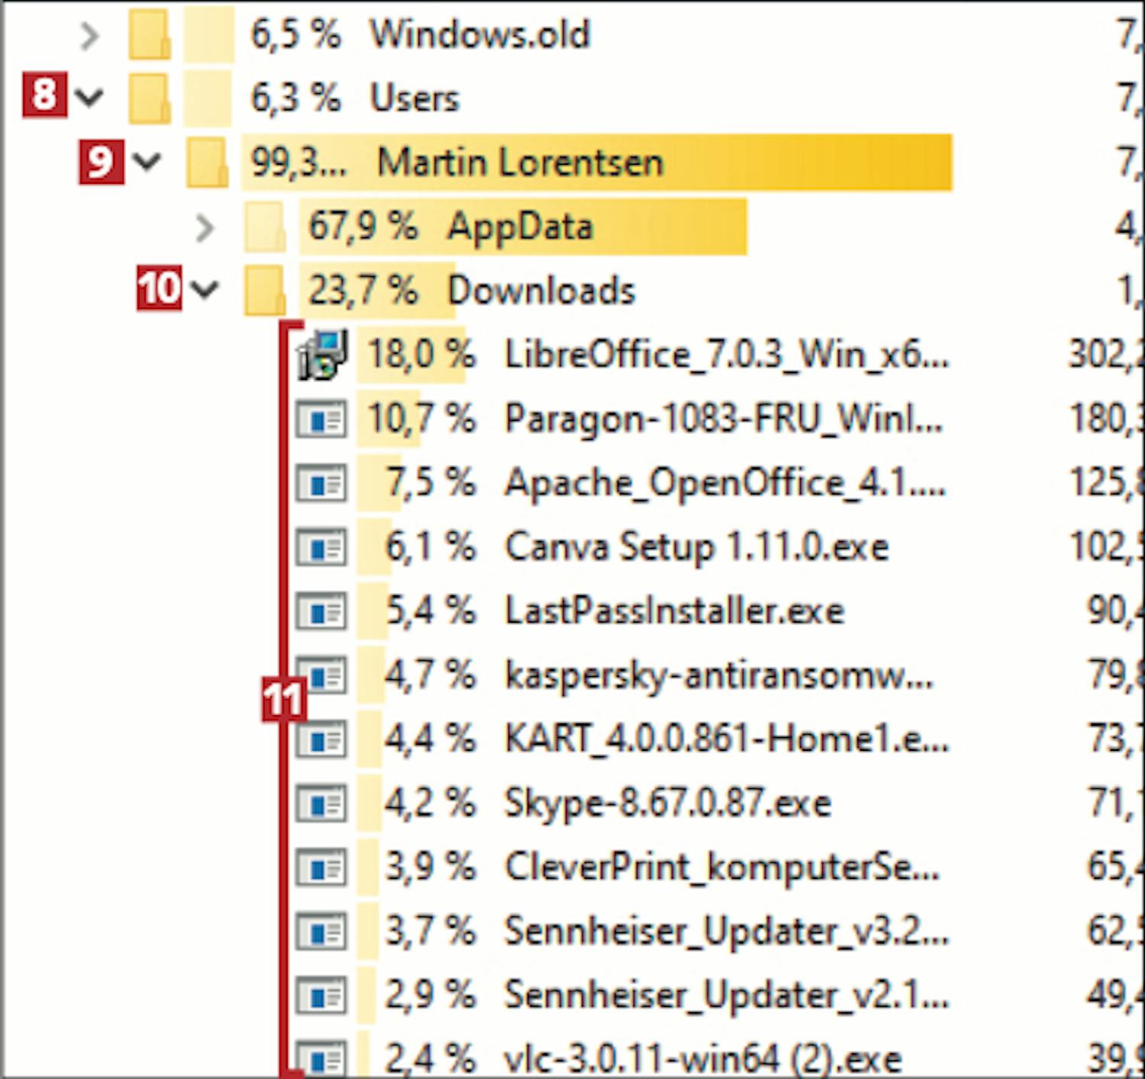Select the AppData row name

click(521, 227)
